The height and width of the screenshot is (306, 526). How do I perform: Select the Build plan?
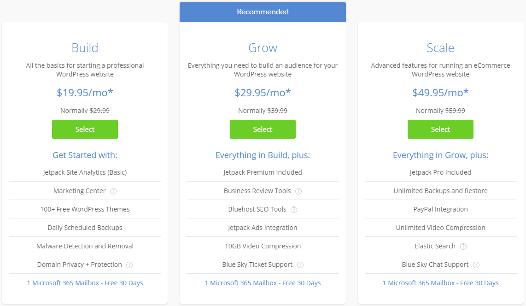(x=85, y=129)
